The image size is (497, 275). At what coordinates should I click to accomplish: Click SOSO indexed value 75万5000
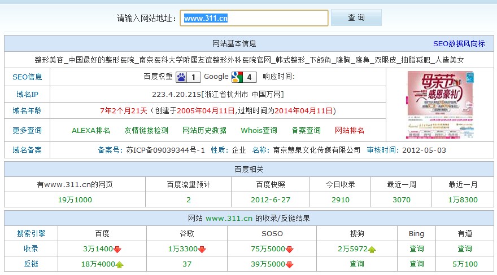(x=268, y=249)
